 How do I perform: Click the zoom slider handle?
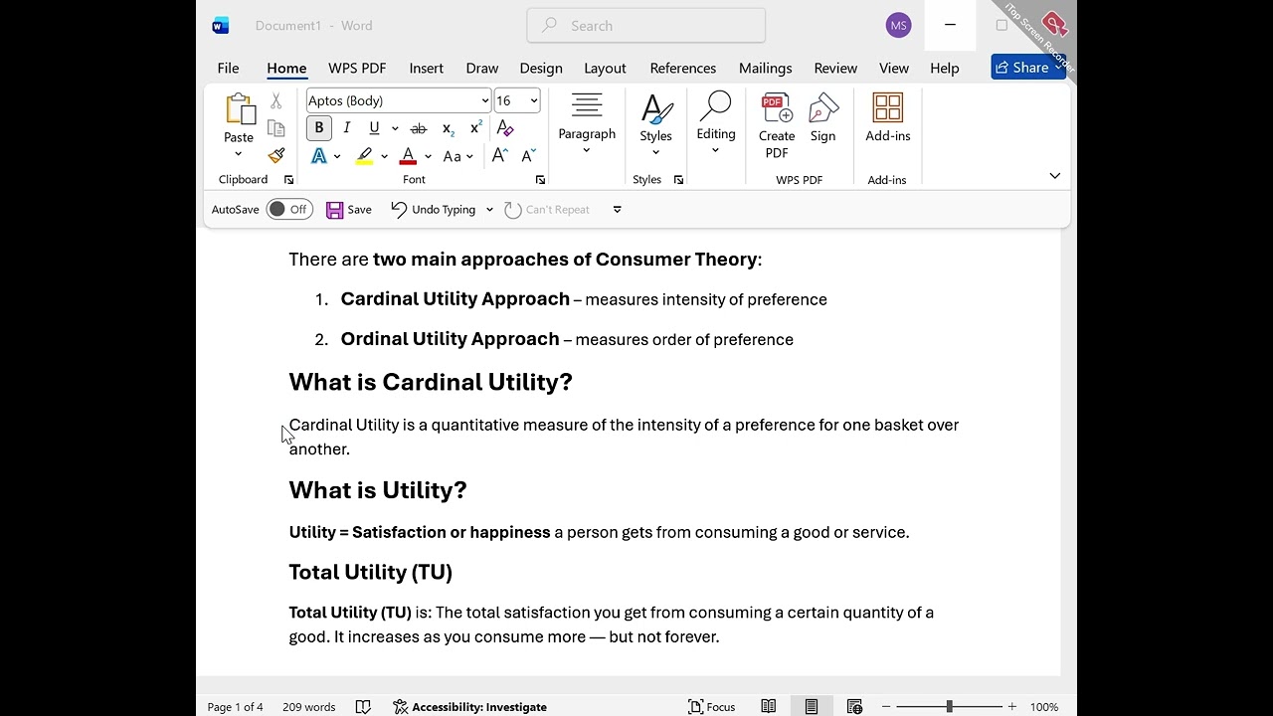coord(950,707)
